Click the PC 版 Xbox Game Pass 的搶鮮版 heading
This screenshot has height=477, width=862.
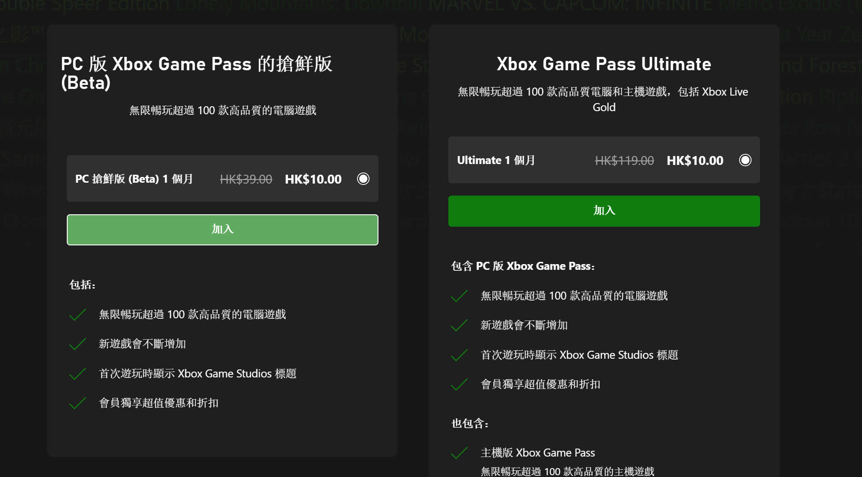[198, 64]
